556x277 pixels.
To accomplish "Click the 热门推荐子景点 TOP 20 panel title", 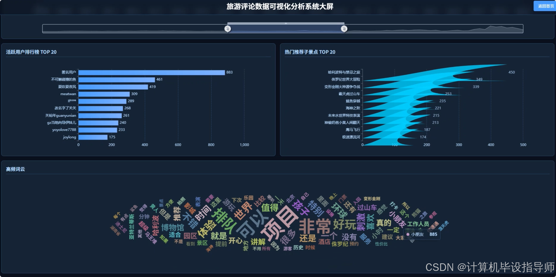I will [309, 52].
